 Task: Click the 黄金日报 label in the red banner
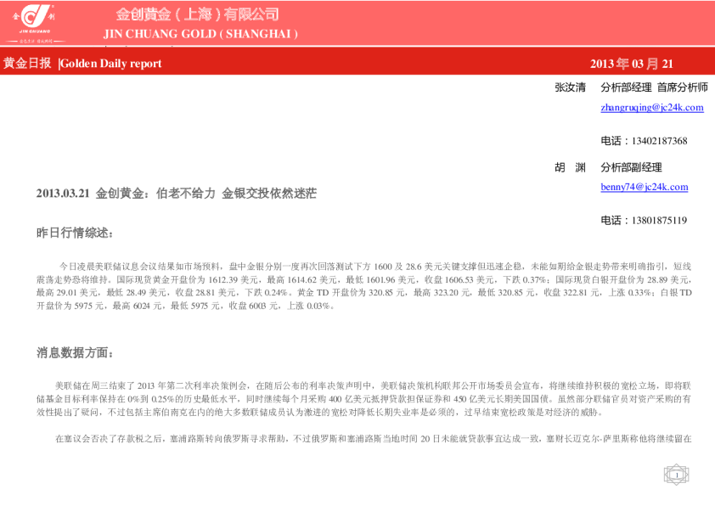(x=27, y=63)
